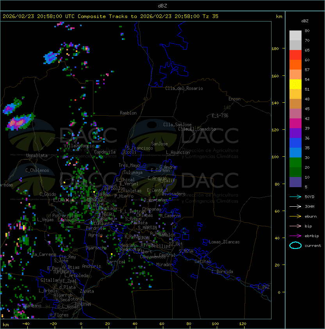The image size is (325, 329).
Task: Click the 'S_Francisco' map label
Action: point(140,148)
